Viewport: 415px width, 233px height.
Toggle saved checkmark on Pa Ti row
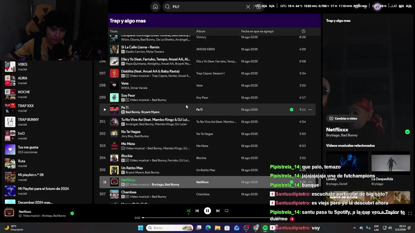tap(291, 110)
